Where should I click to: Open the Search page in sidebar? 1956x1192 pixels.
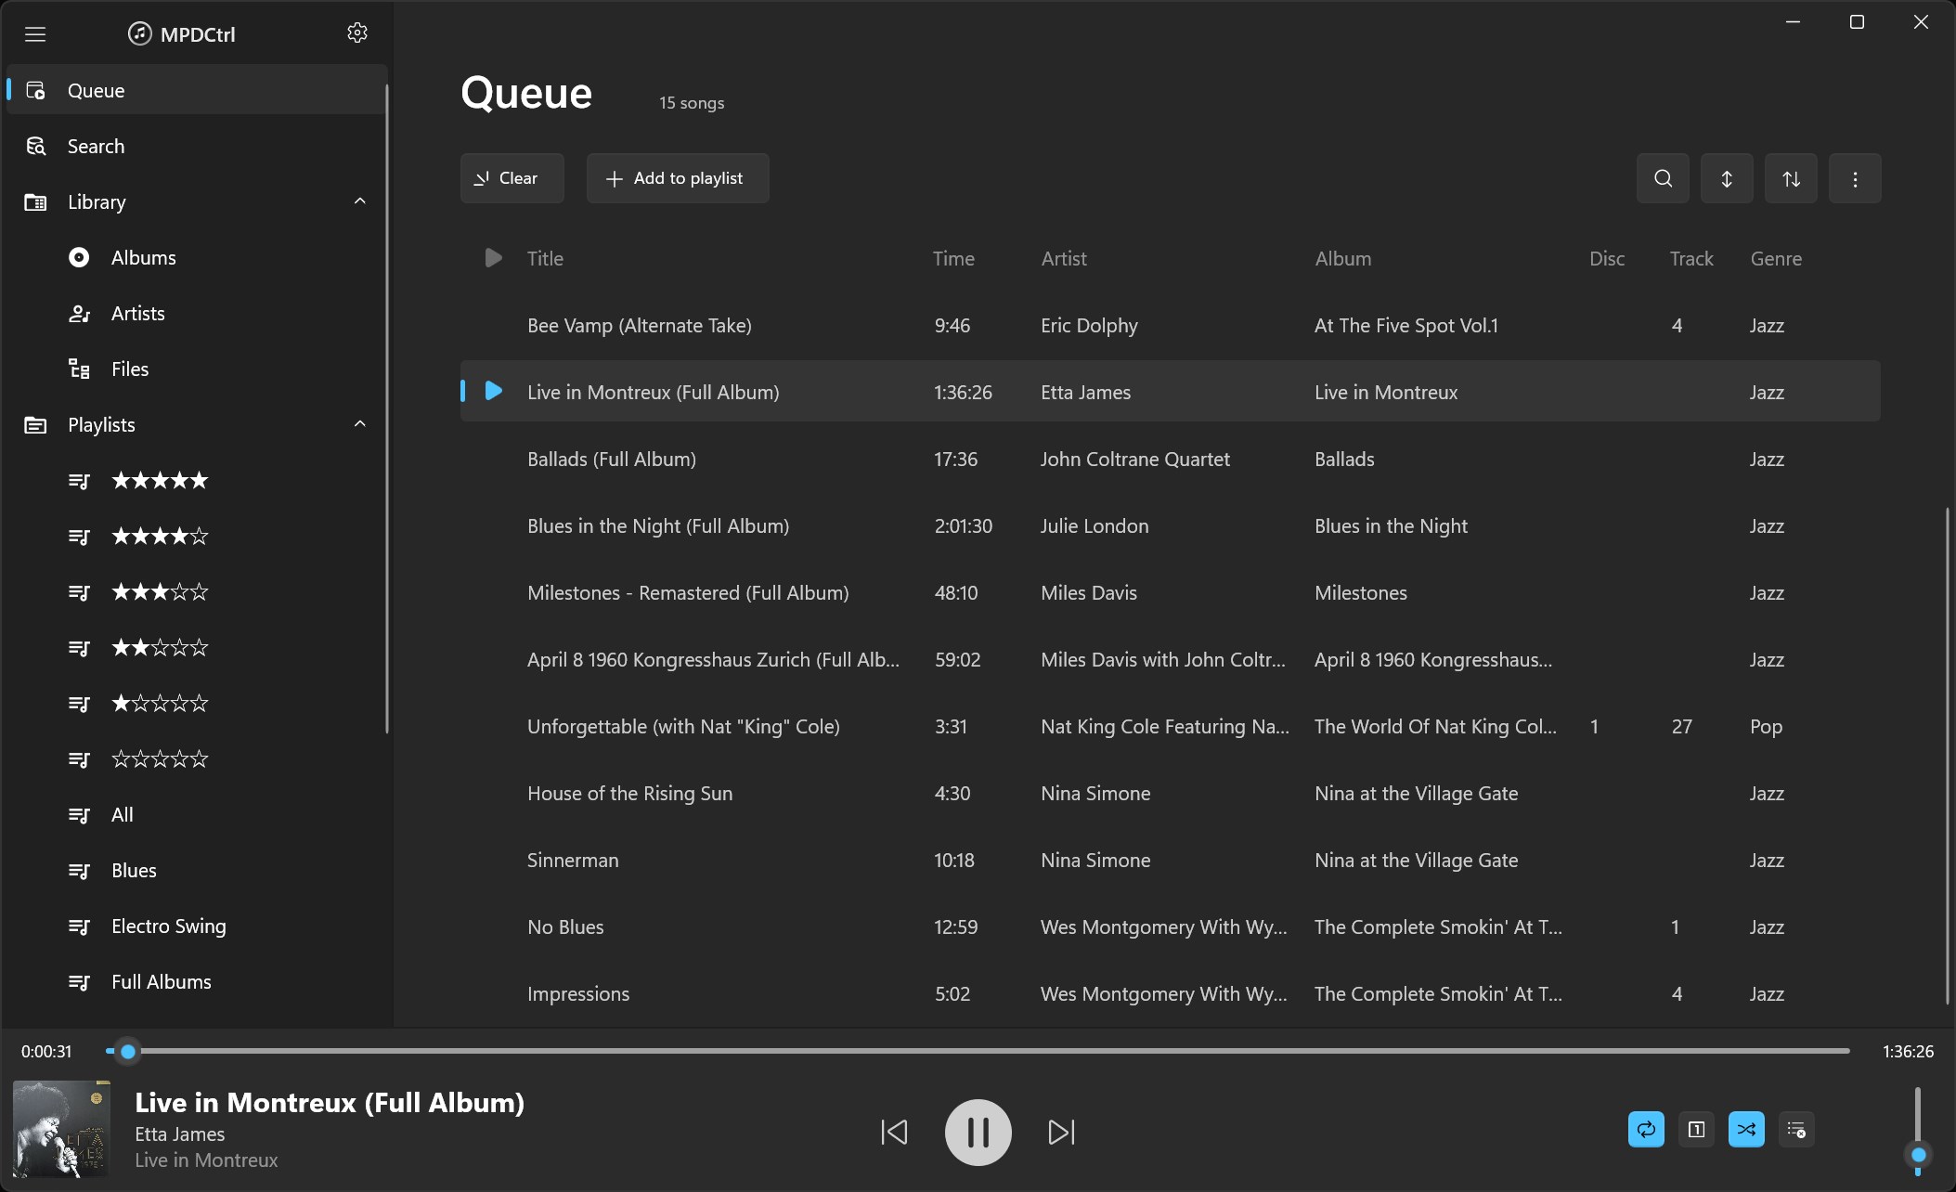pyautogui.click(x=197, y=146)
